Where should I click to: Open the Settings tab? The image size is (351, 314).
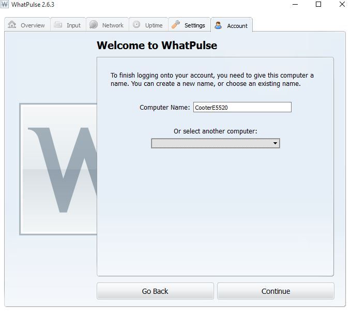tap(189, 25)
